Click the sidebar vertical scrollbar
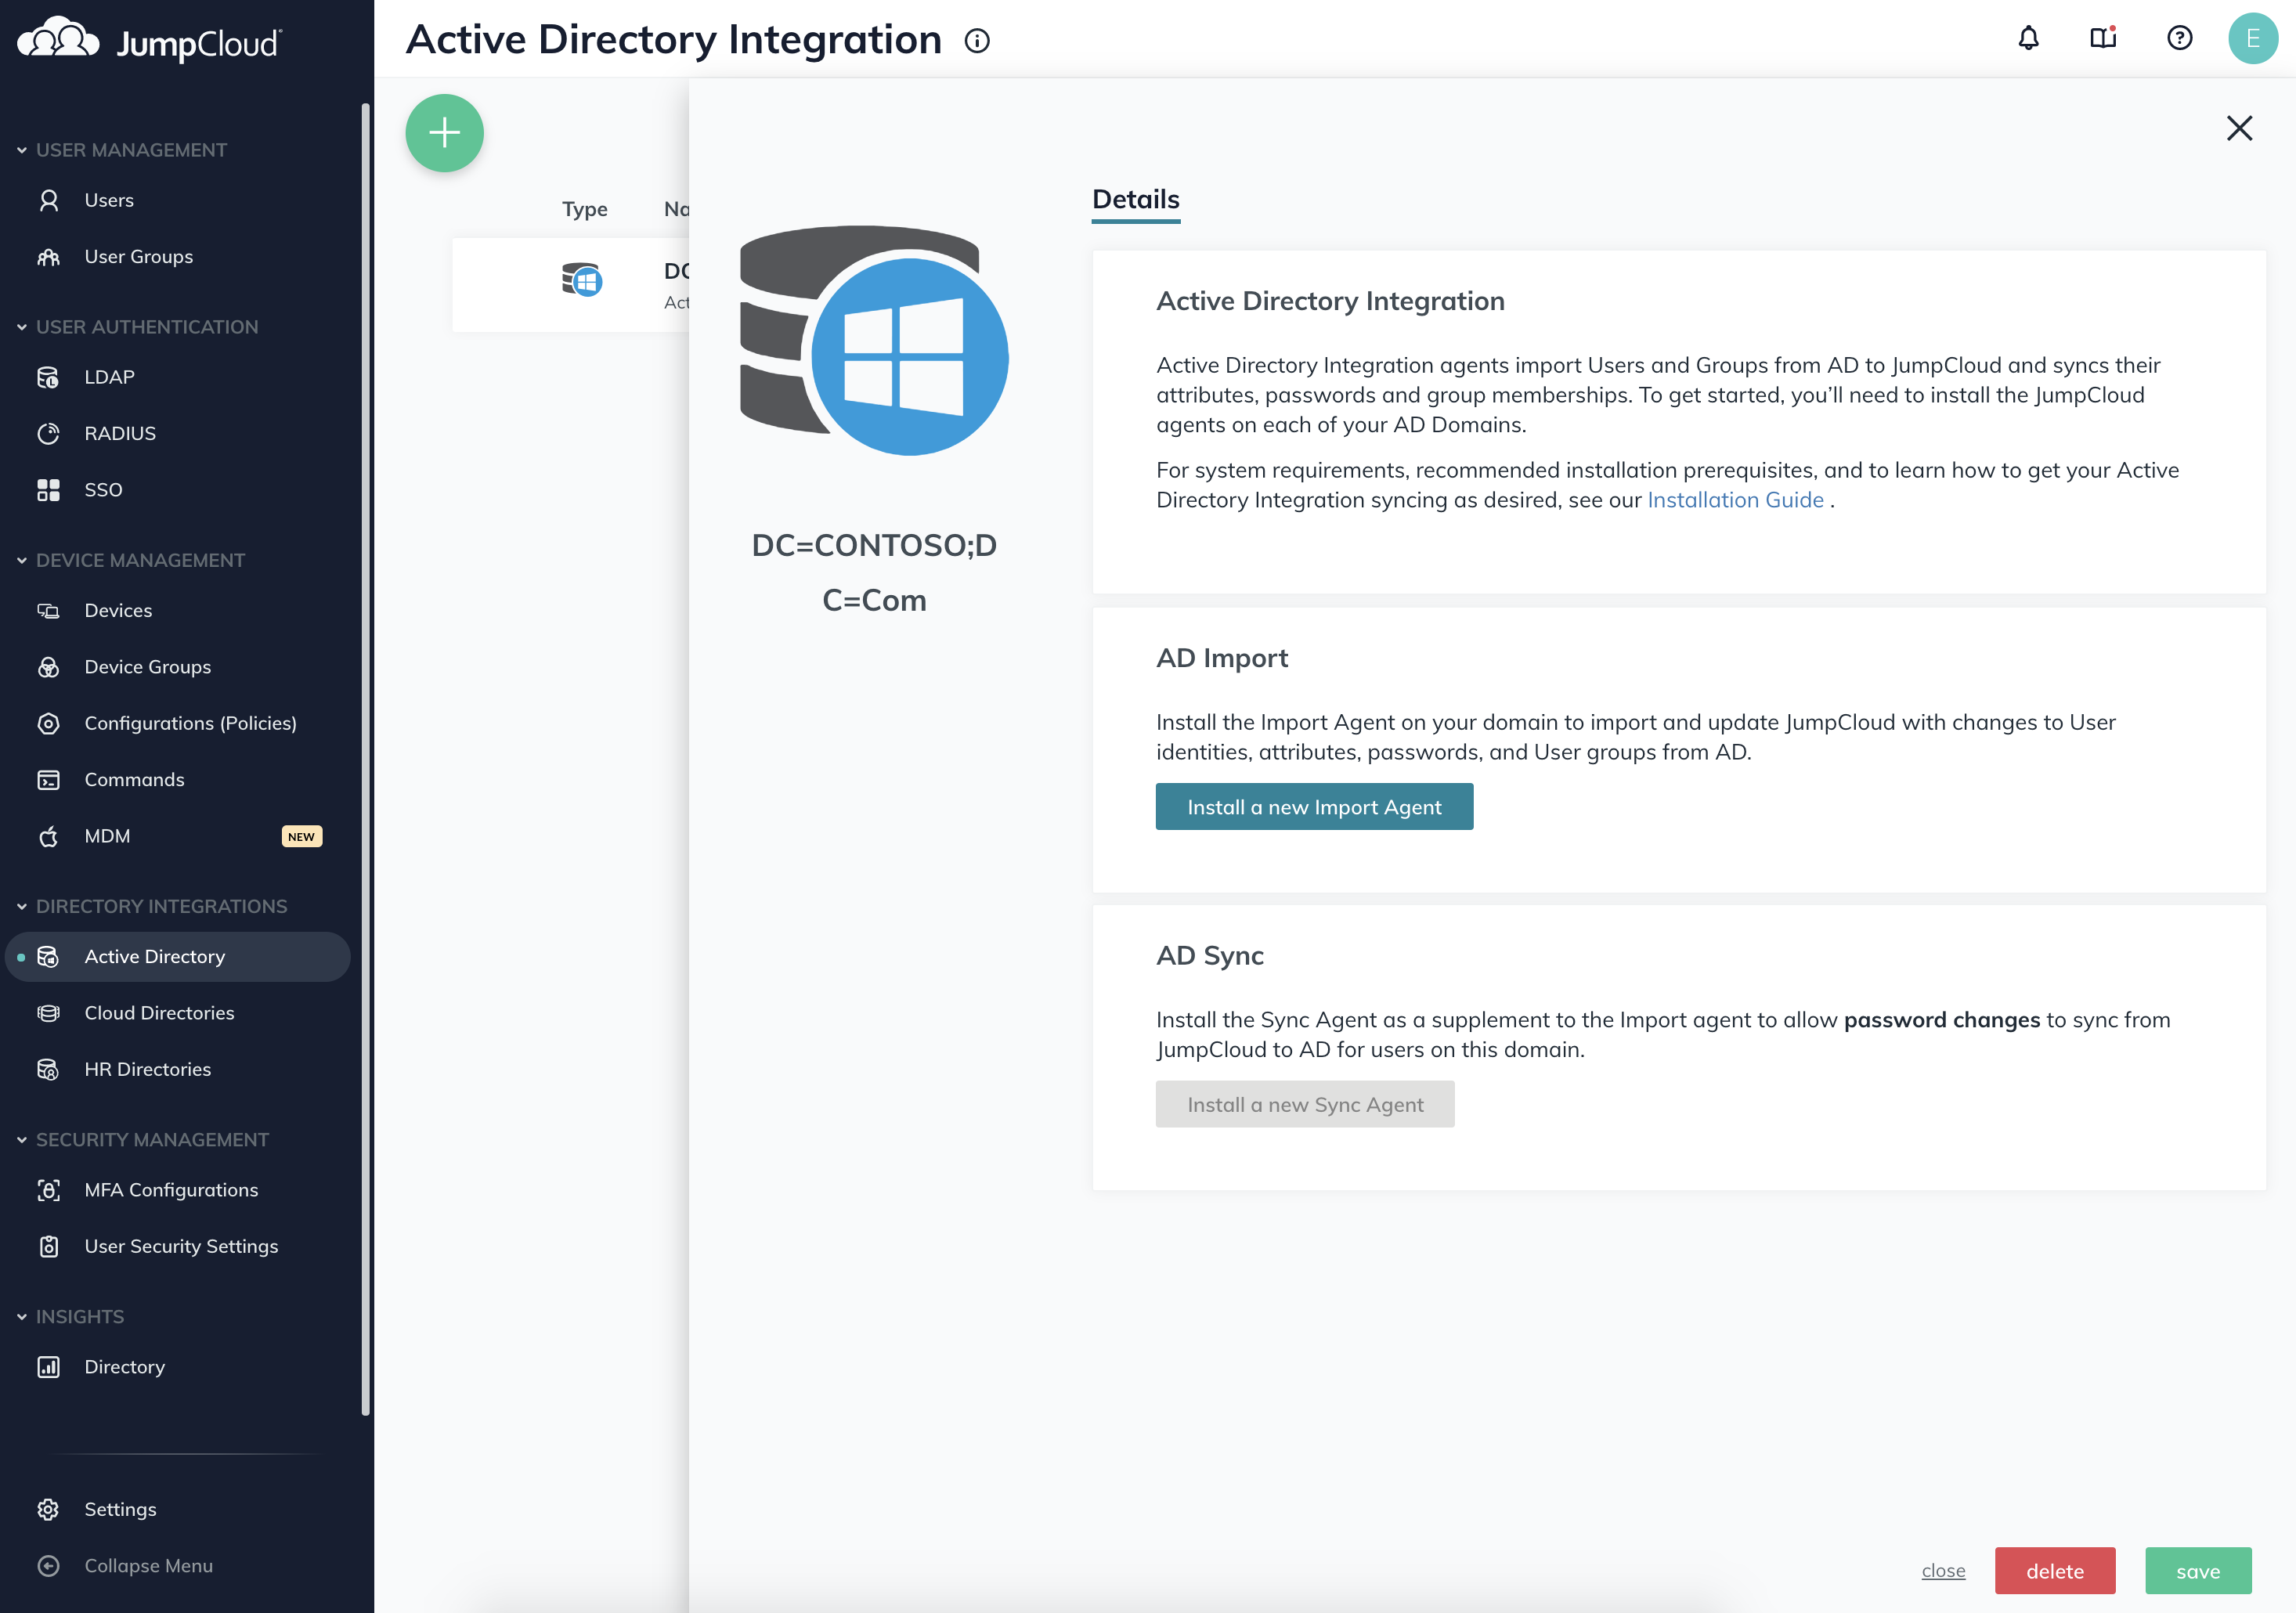Image resolution: width=2296 pixels, height=1613 pixels. [365, 760]
